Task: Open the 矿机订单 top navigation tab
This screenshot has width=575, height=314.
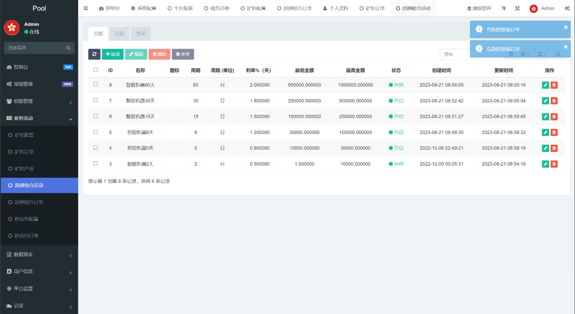Action: pos(372,8)
